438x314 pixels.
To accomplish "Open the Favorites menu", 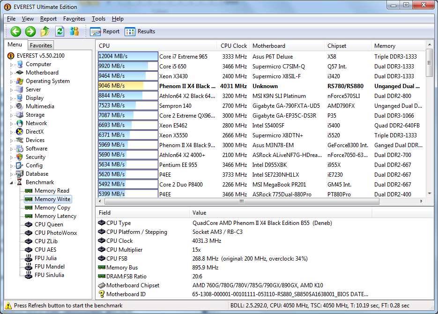I will 74,19.
